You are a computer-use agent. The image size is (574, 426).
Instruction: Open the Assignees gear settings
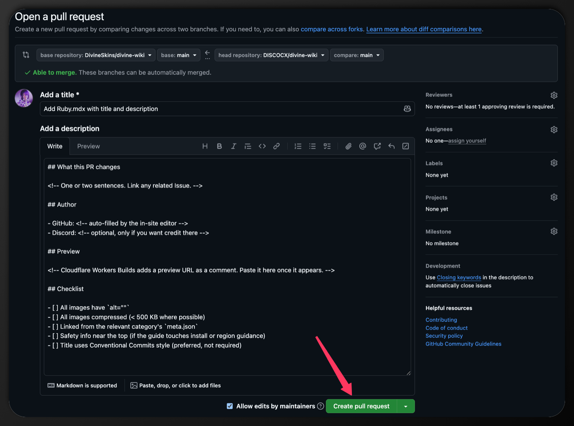point(554,130)
